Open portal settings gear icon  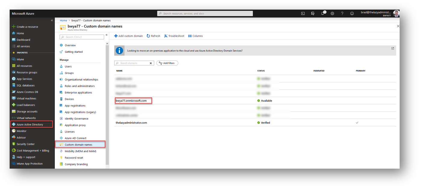[333, 13]
